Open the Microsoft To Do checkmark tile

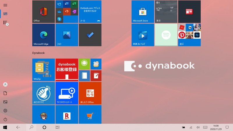pos(90,35)
